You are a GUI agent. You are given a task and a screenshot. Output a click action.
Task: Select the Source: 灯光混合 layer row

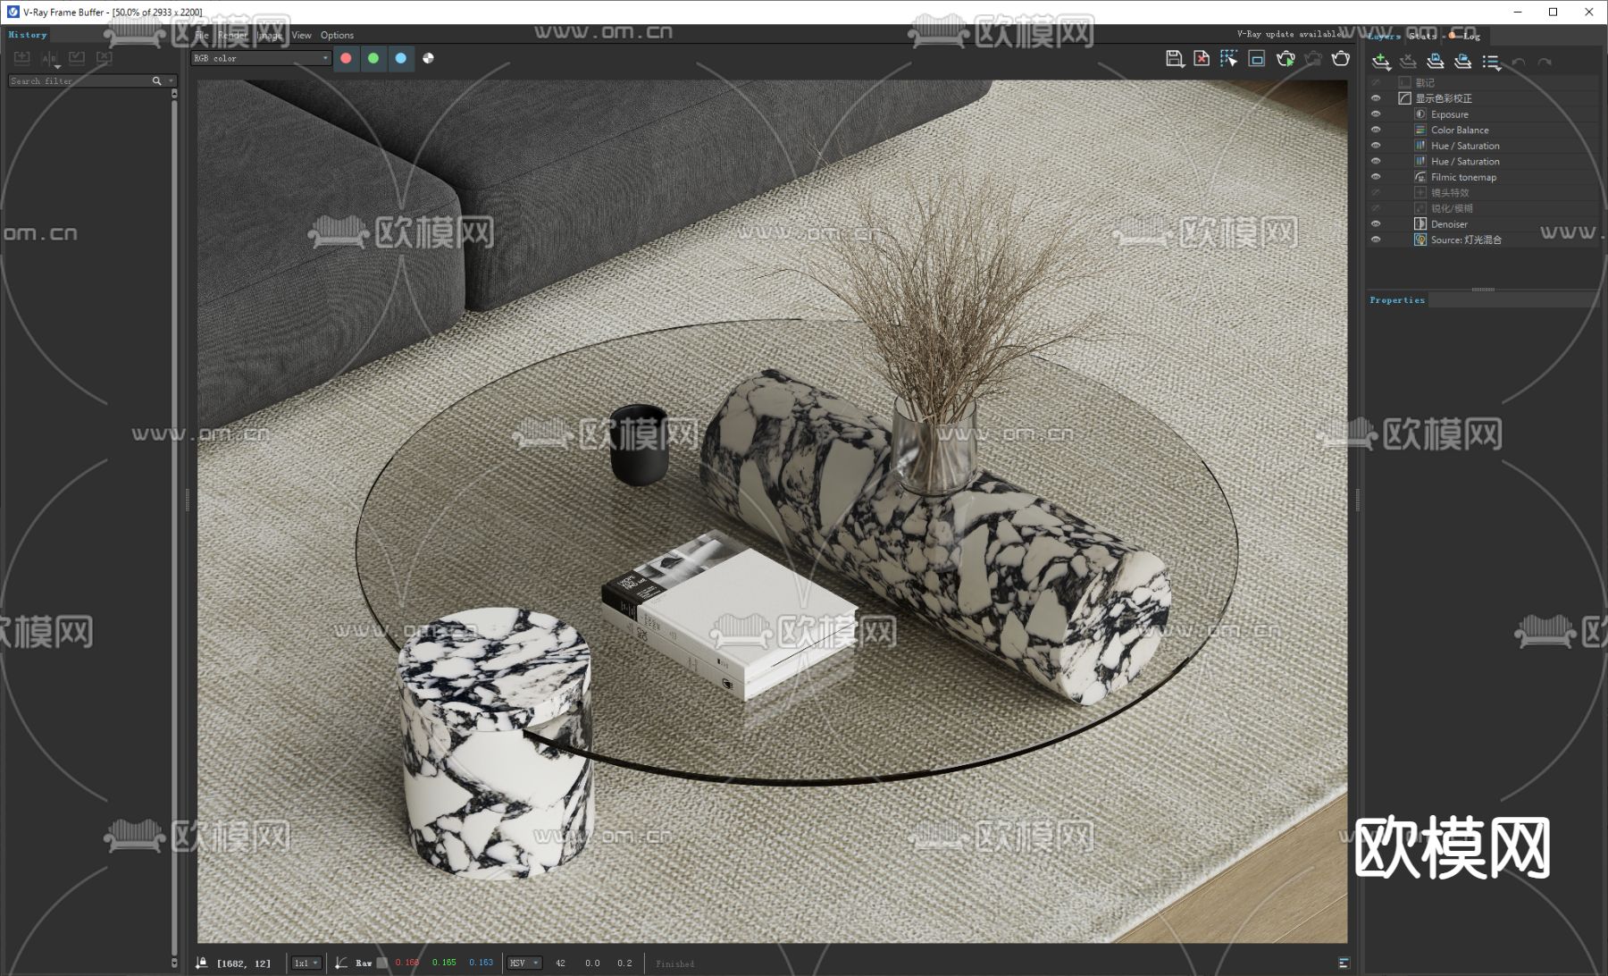pos(1482,240)
